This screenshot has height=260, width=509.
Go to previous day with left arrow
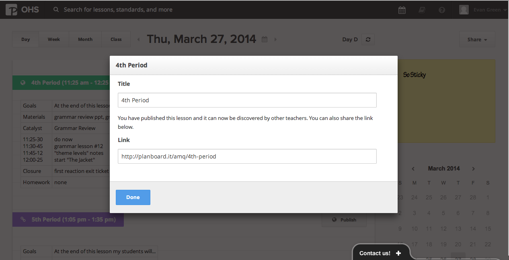tap(139, 39)
